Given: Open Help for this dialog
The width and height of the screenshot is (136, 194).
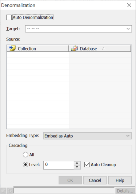Looking at the screenshot, I should coord(120,180).
